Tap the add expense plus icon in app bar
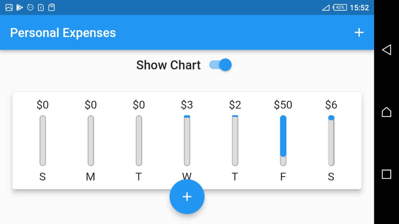Viewport: 399px width, 224px height. [x=359, y=32]
